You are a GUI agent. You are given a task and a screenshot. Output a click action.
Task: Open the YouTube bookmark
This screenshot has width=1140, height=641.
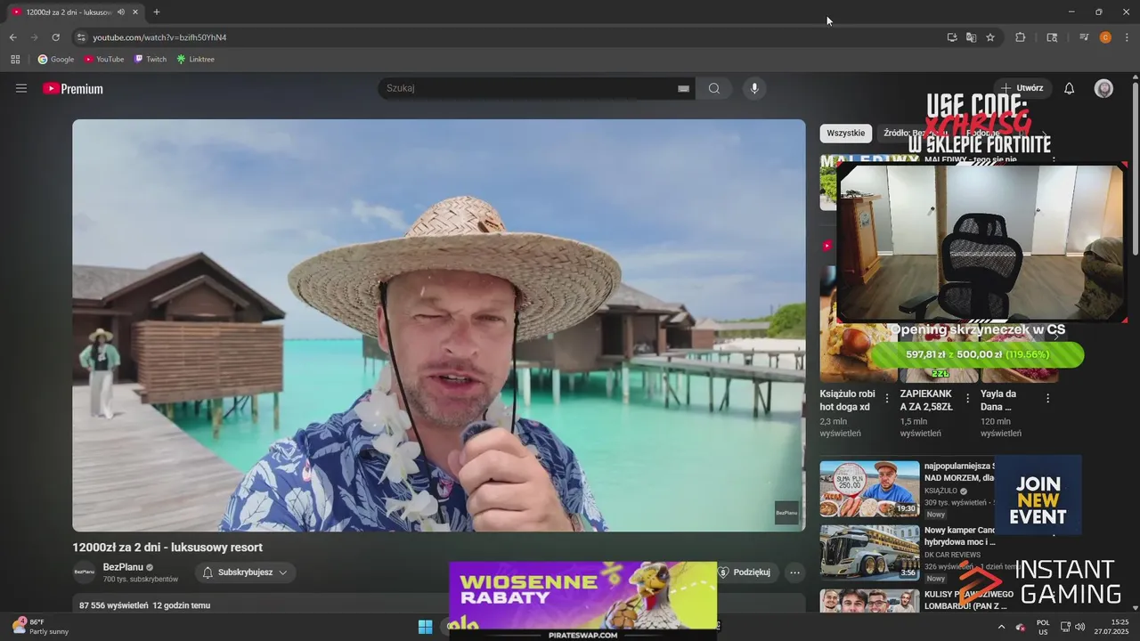[x=104, y=59]
